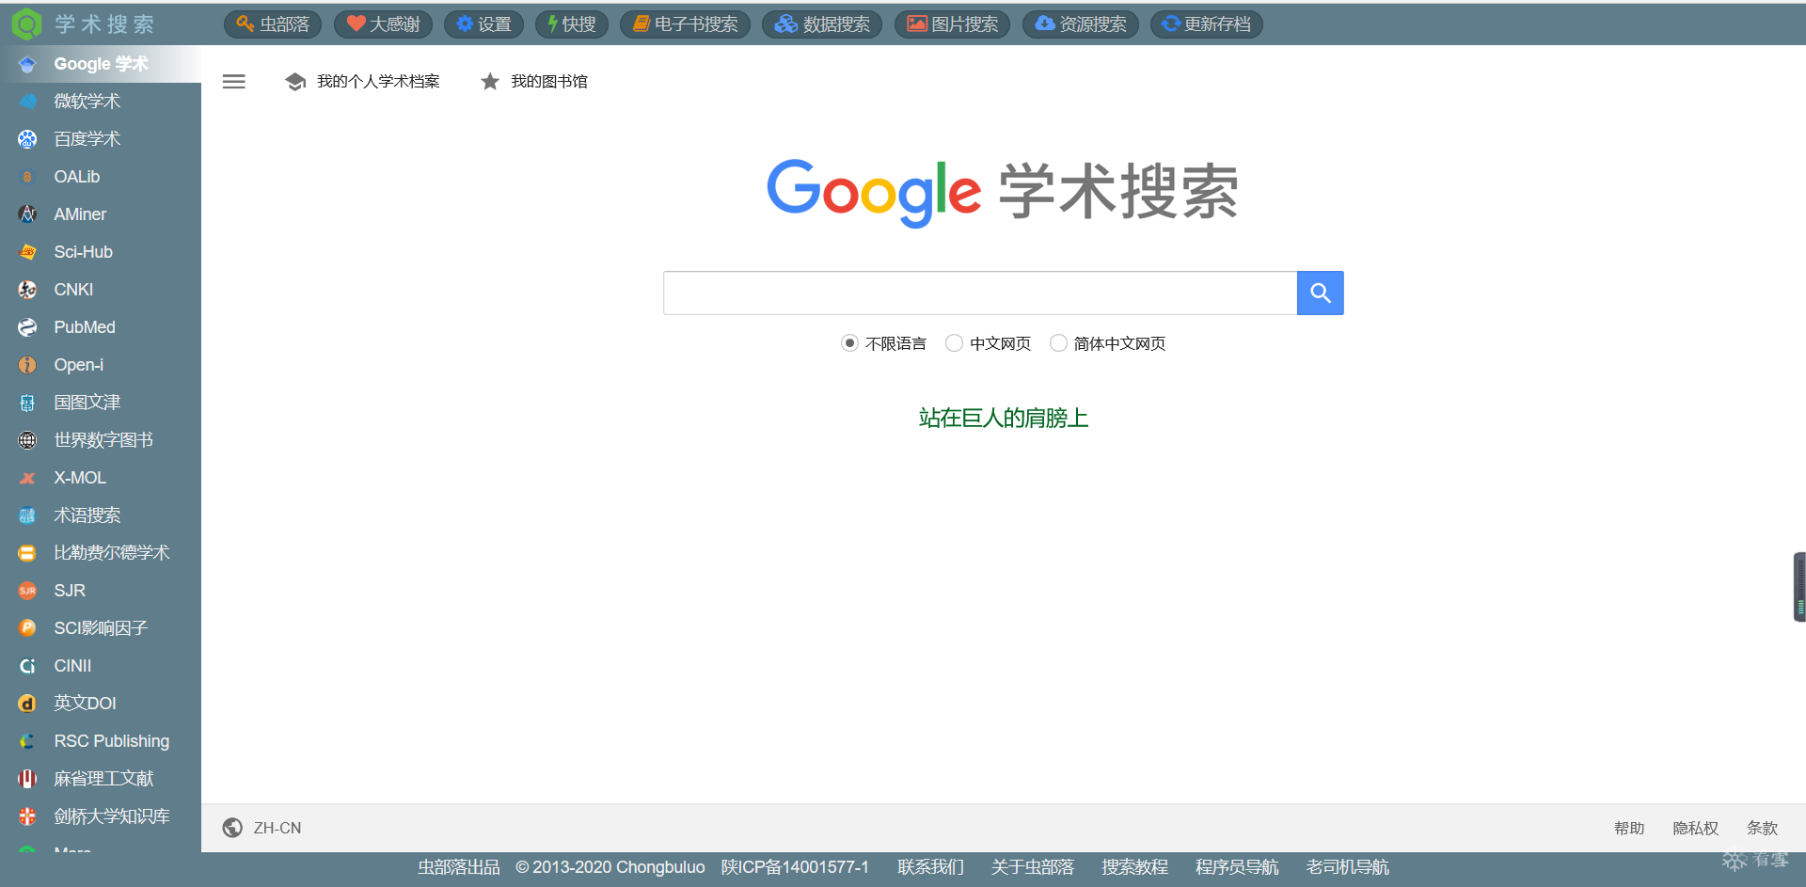1806x887 pixels.
Task: Click the Google 学术搜索 logo
Action: (x=1003, y=192)
